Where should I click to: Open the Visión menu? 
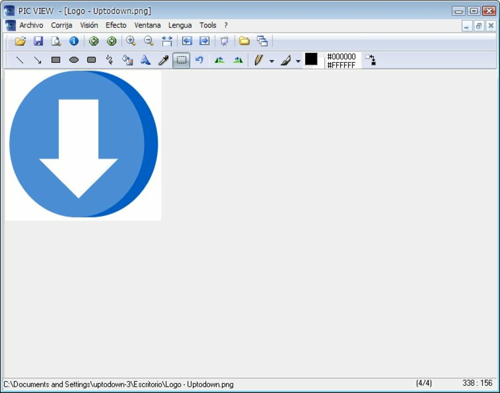click(x=89, y=25)
